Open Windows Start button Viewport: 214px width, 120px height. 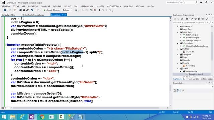(4, 117)
